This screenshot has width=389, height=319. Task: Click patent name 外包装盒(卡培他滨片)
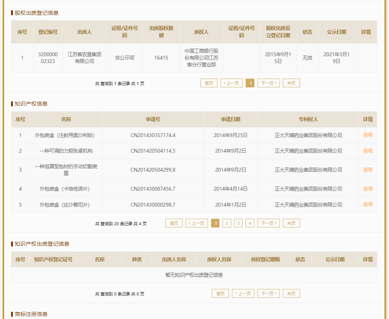coord(65,189)
